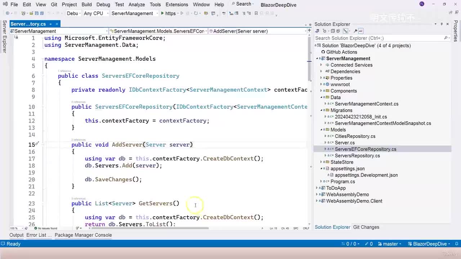This screenshot has width=461, height=259.
Task: Open the AddServer member navigation dropdown
Action: coord(258,31)
